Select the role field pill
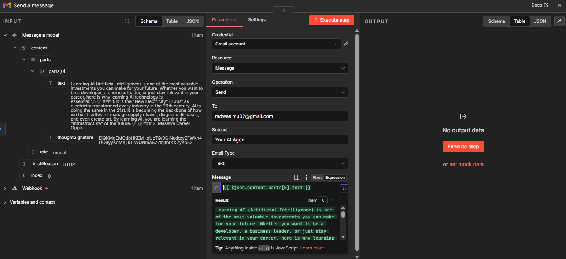The image size is (566, 259). coord(40,152)
